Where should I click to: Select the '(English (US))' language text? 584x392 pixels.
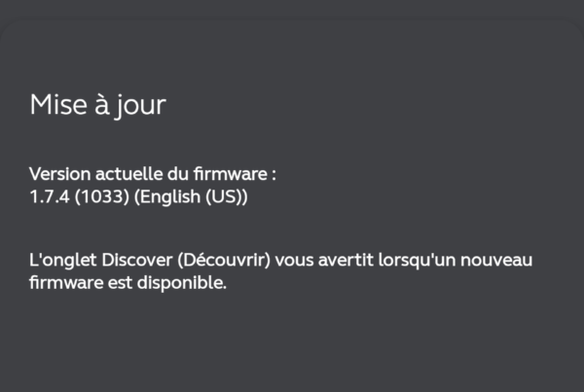coord(191,196)
